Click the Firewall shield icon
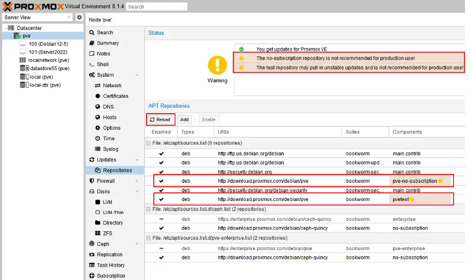Screen dimensions: 470x280 pyautogui.click(x=92, y=181)
